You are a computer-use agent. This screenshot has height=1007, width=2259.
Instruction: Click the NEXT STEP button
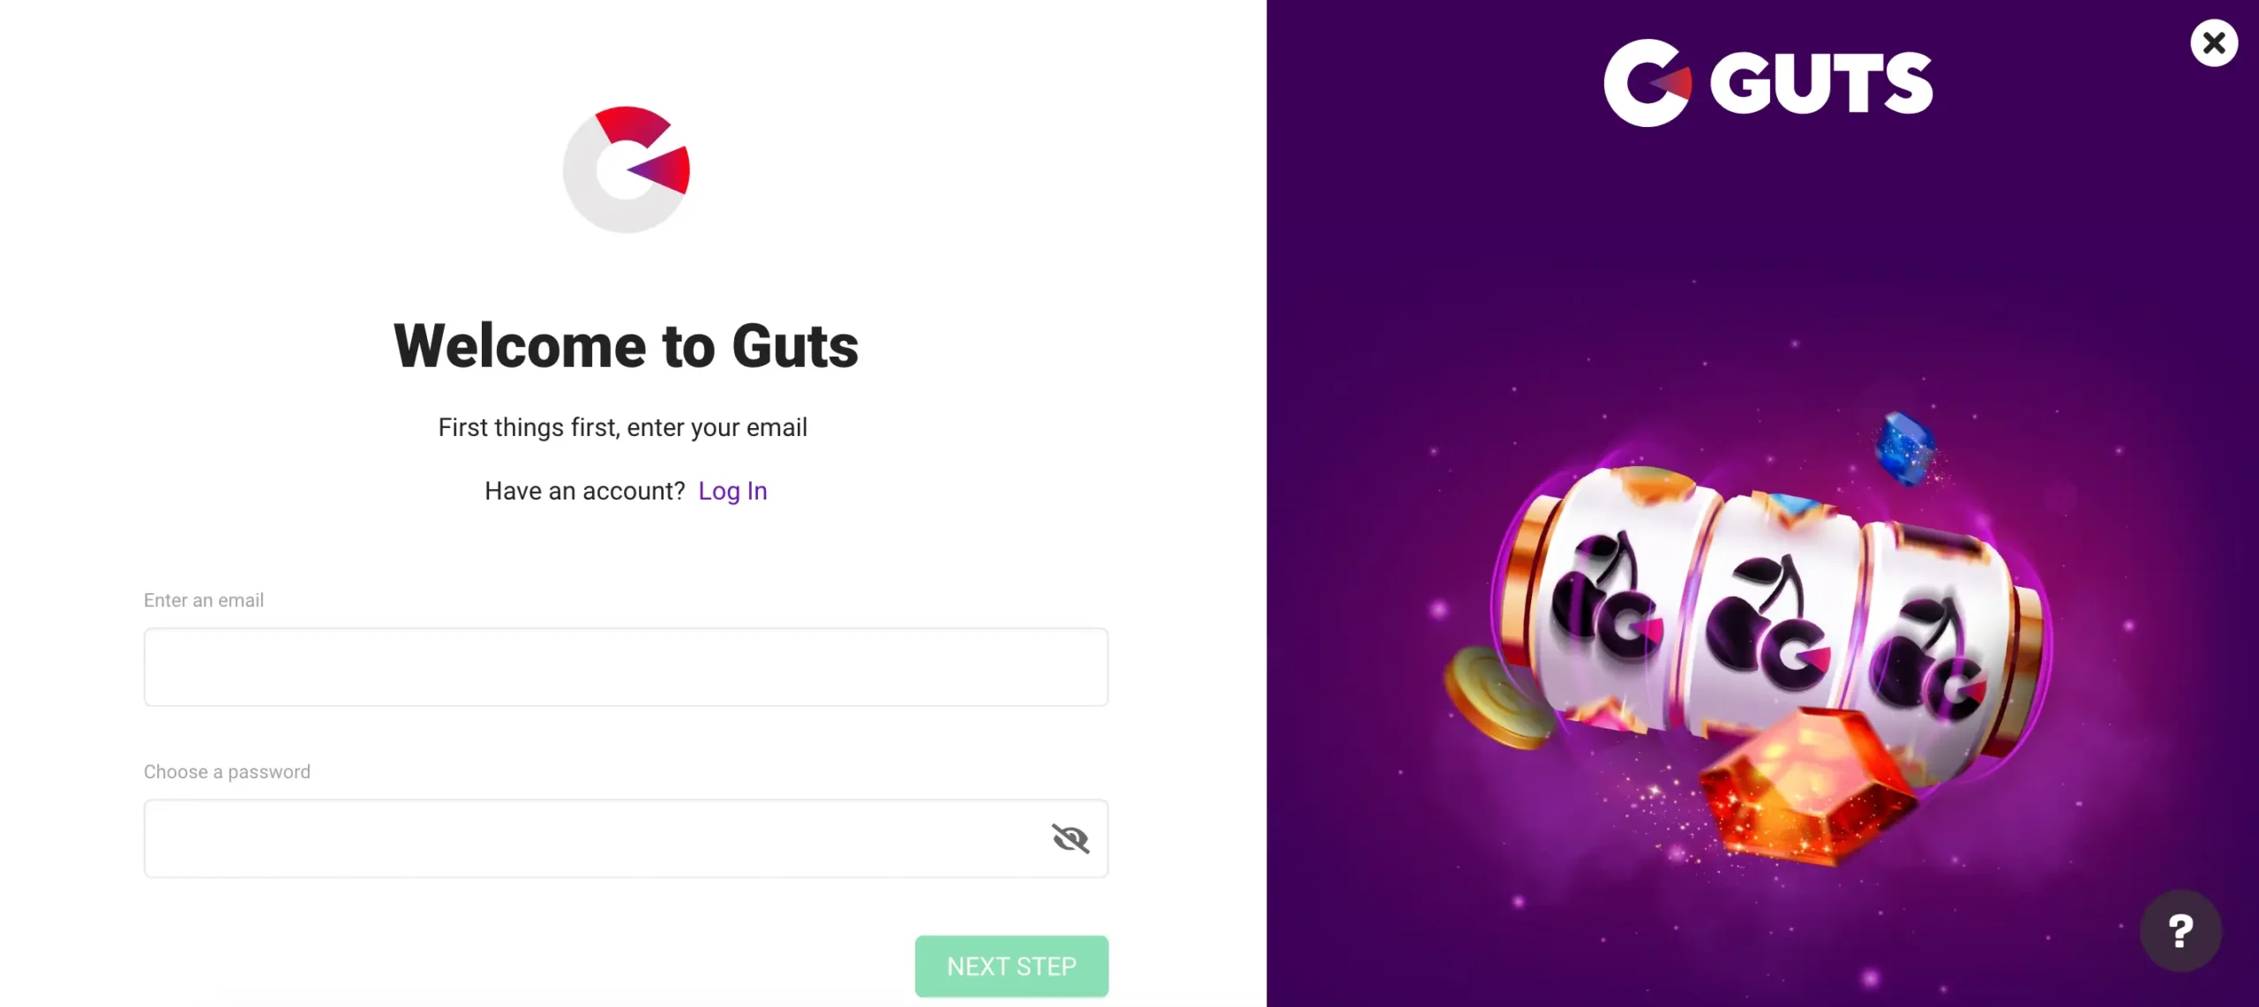(x=1011, y=966)
